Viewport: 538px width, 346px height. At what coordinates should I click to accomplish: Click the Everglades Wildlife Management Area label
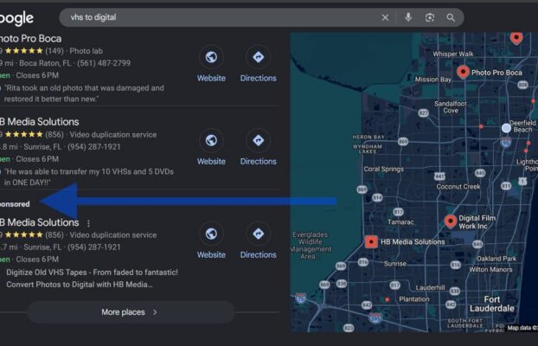(311, 246)
